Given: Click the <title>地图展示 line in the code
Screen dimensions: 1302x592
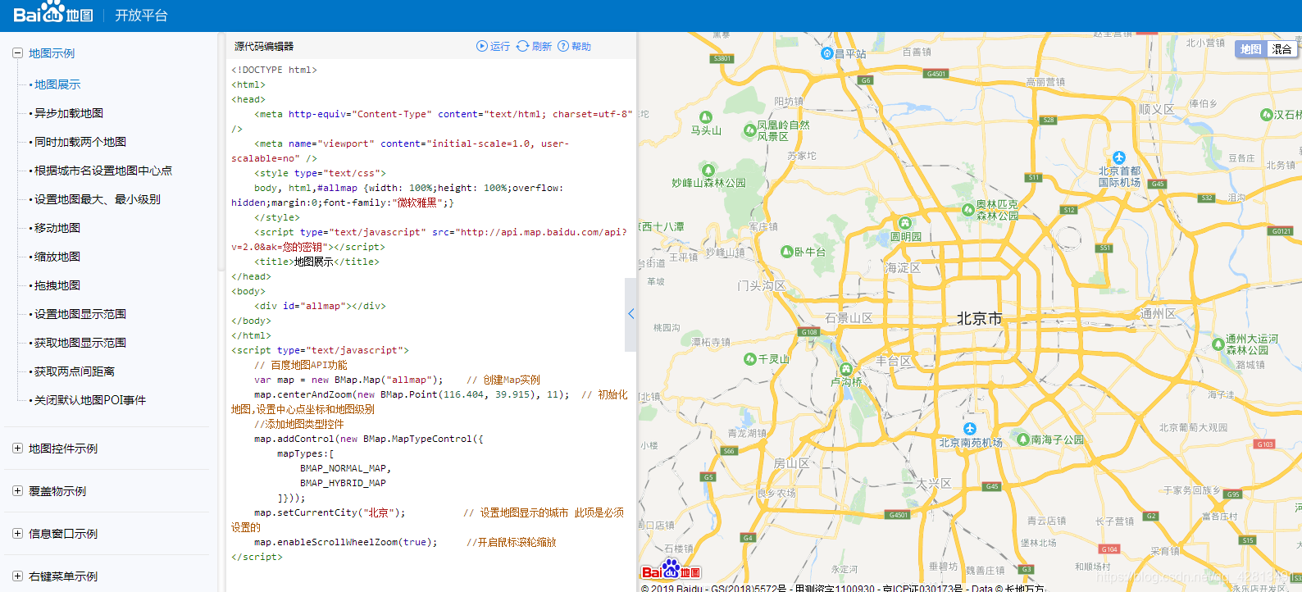Looking at the screenshot, I should (316, 262).
